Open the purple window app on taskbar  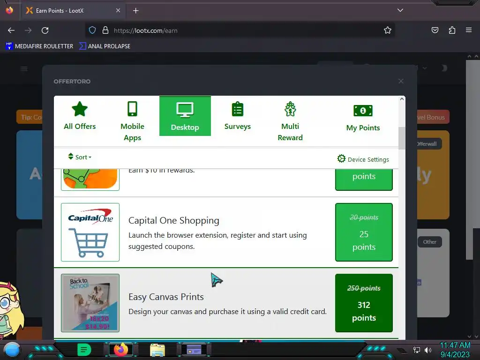point(194,350)
